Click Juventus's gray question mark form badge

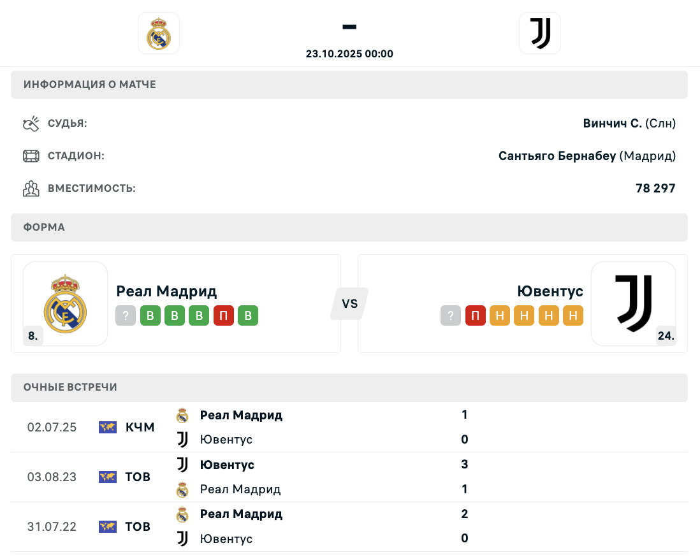click(x=451, y=315)
